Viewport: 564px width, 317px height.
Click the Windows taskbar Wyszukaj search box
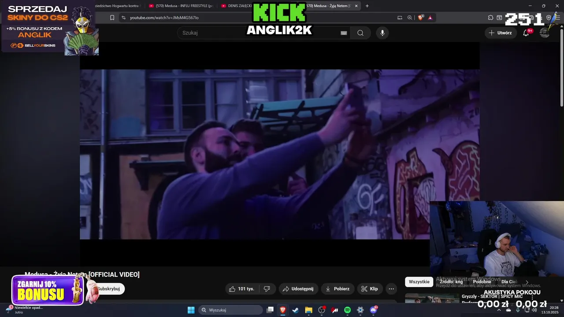pyautogui.click(x=230, y=310)
